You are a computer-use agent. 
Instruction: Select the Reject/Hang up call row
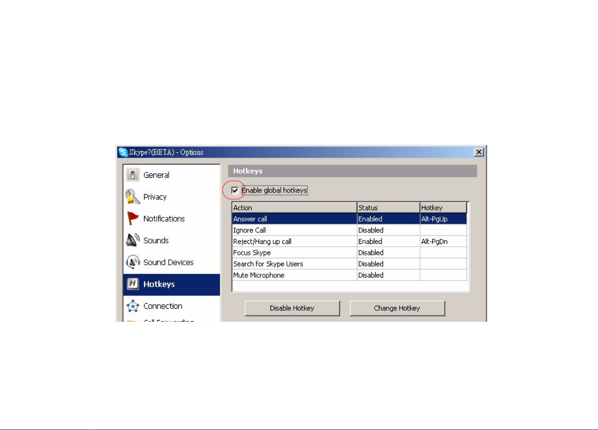[350, 241]
